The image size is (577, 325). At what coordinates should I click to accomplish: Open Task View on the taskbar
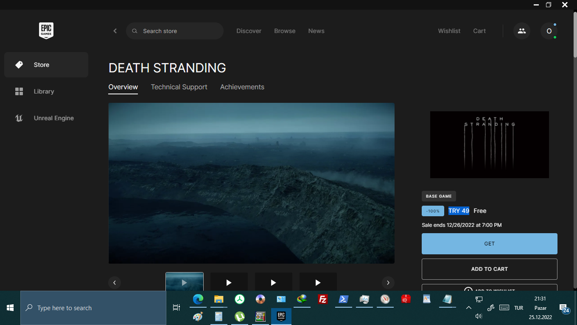(x=176, y=308)
